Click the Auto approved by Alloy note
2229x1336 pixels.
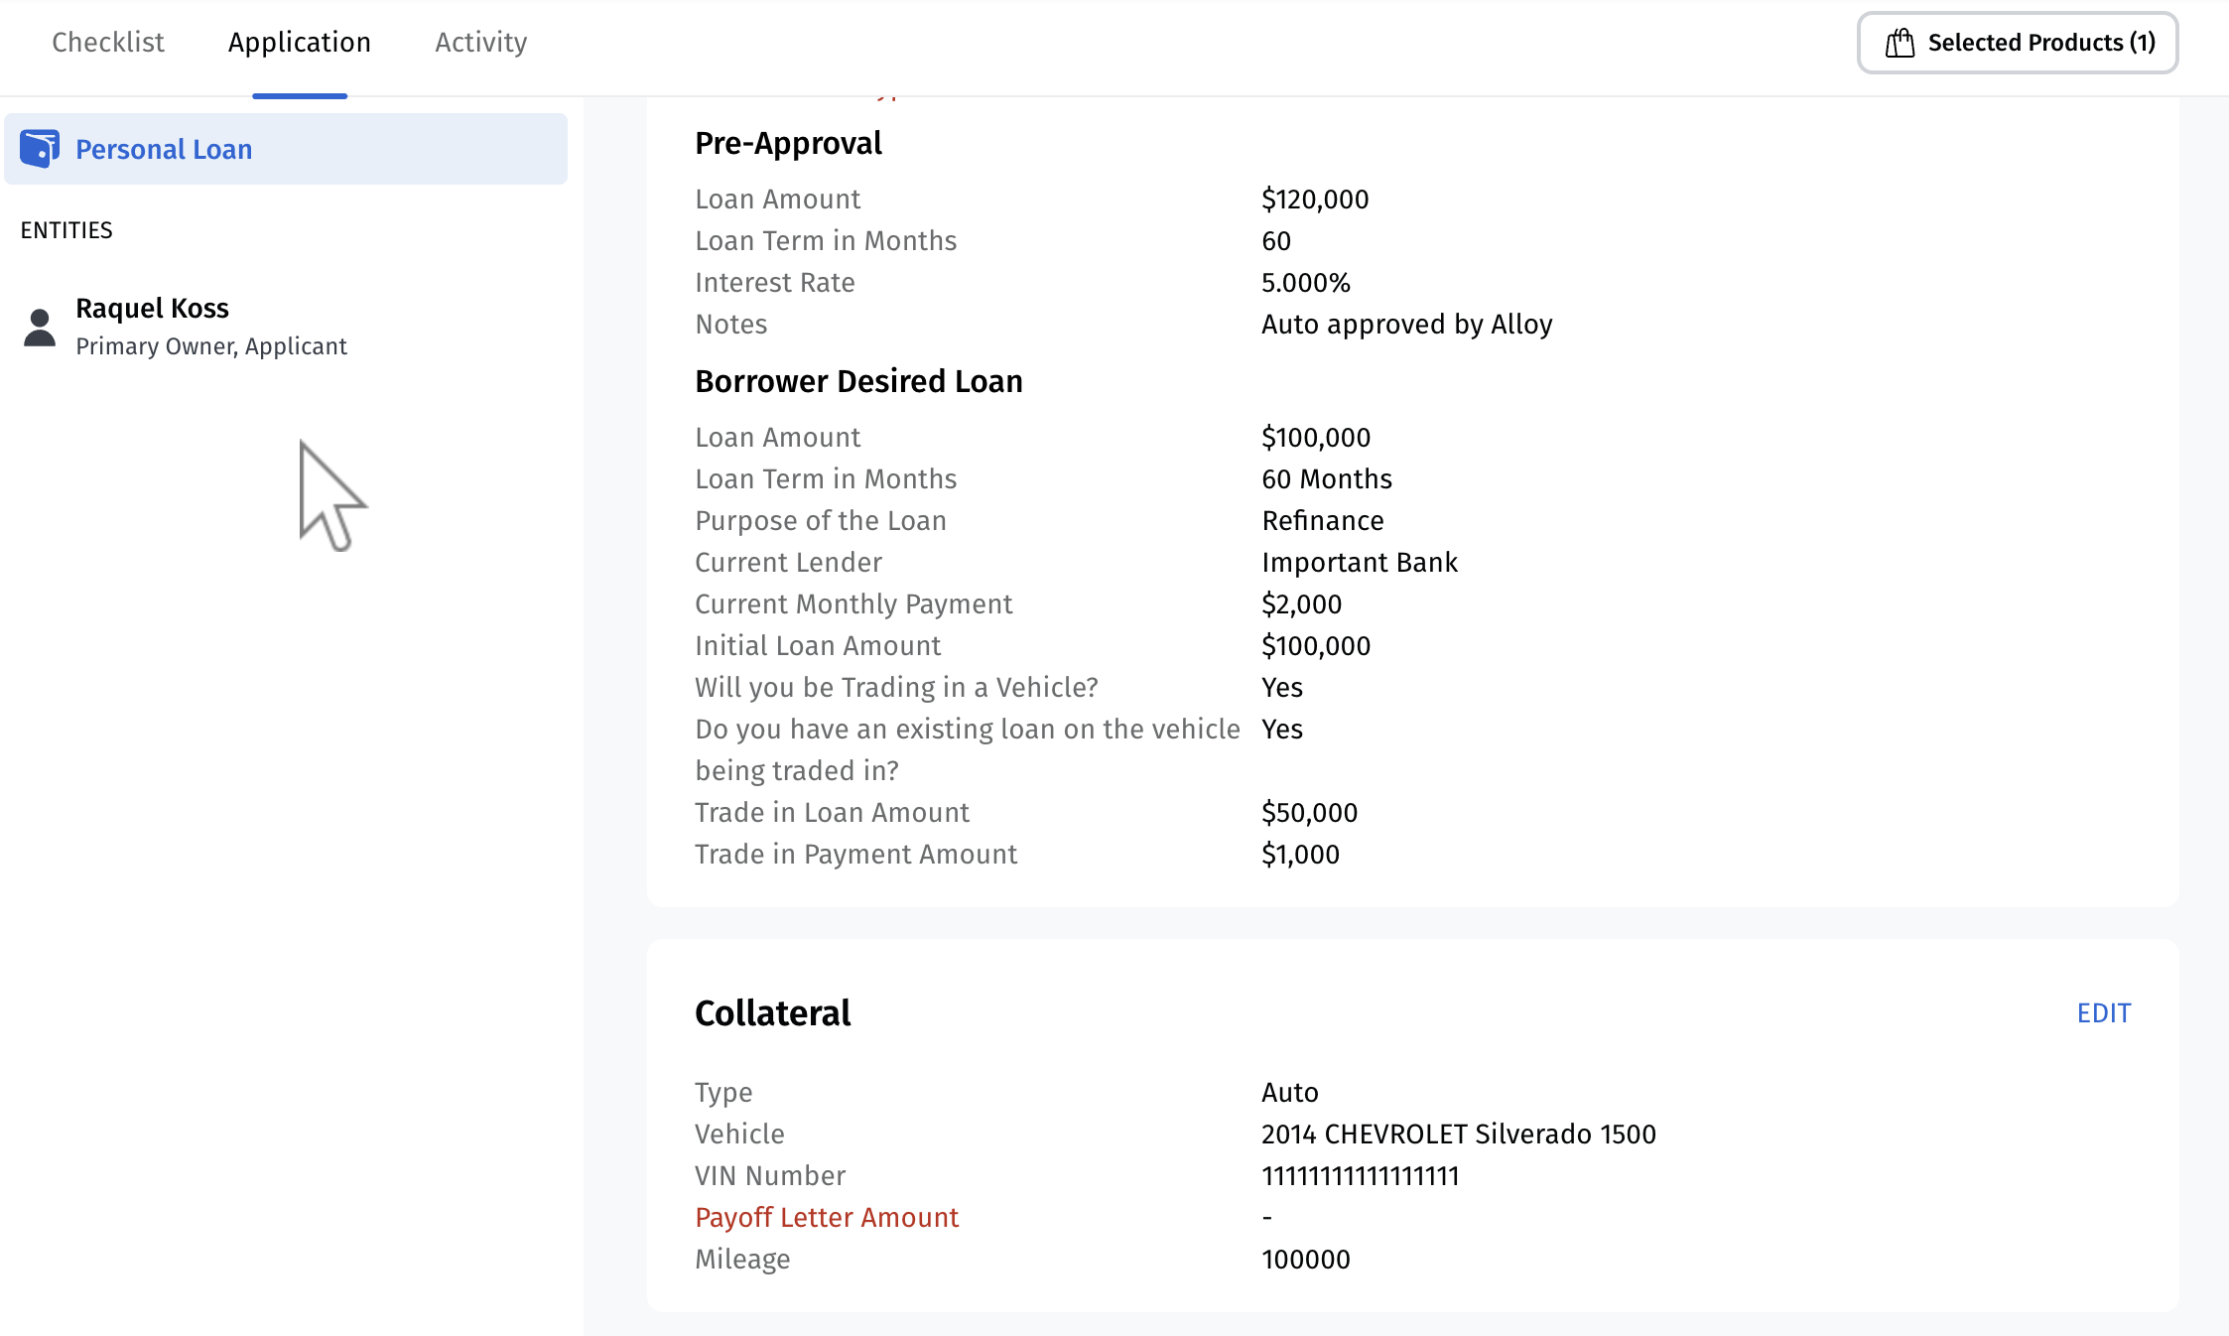(1406, 325)
